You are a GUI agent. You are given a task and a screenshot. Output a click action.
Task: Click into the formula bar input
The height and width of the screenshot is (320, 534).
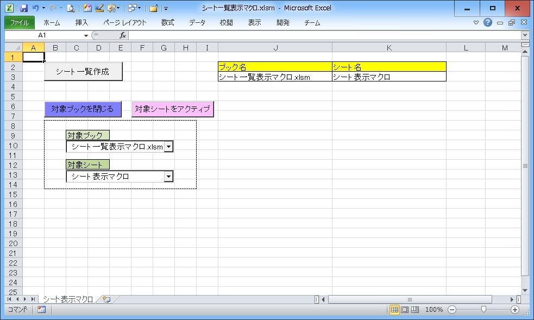(x=324, y=35)
